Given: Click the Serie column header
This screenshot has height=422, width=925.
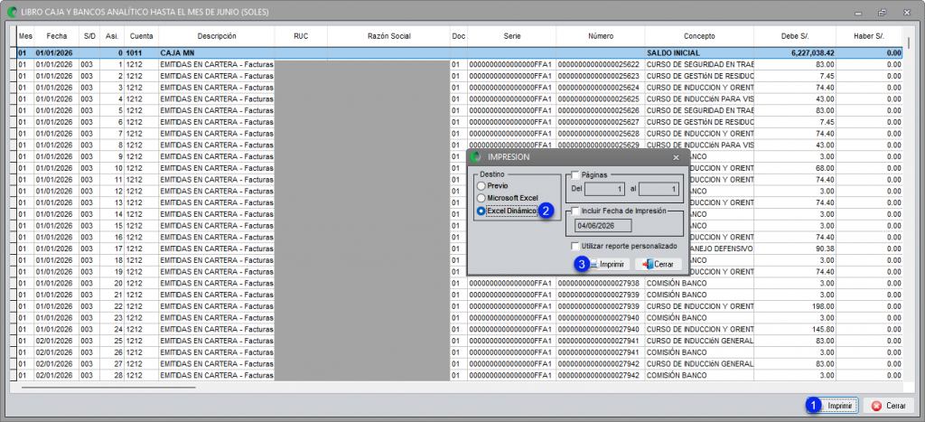Looking at the screenshot, I should pyautogui.click(x=512, y=36).
